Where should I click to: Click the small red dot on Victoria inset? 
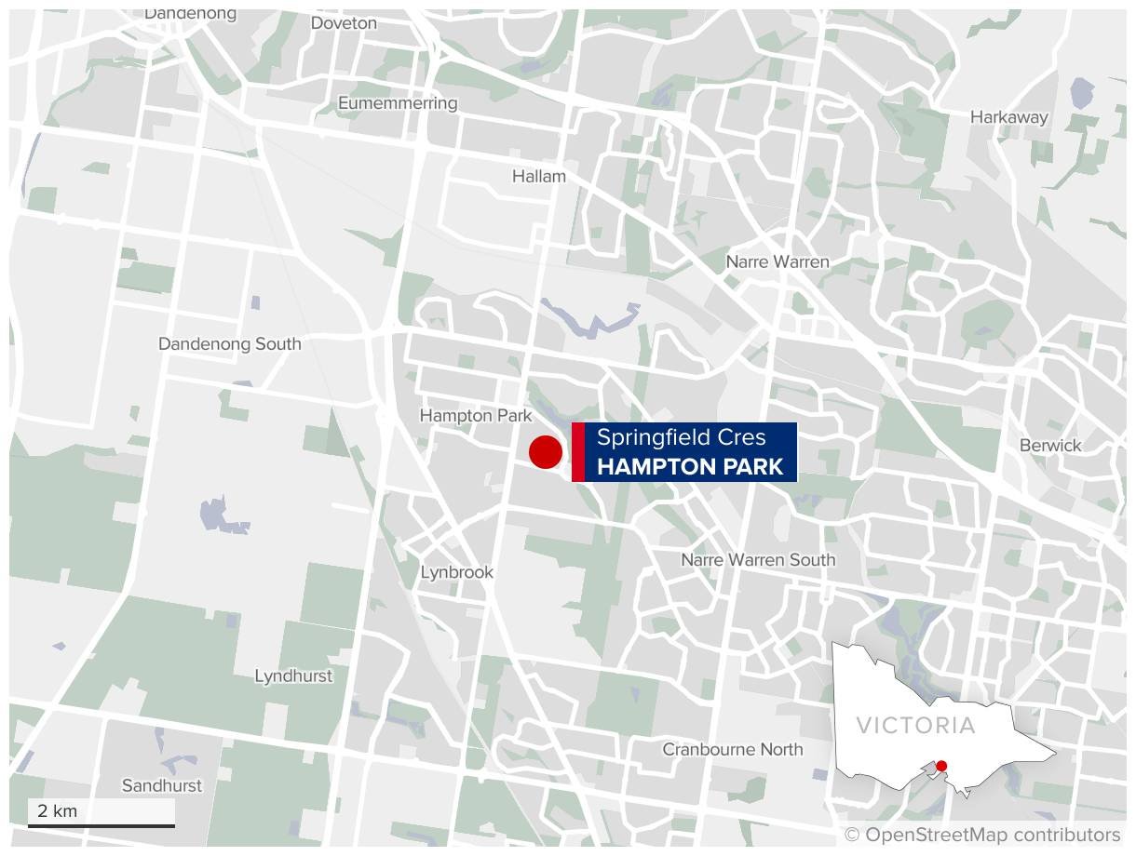click(x=941, y=766)
